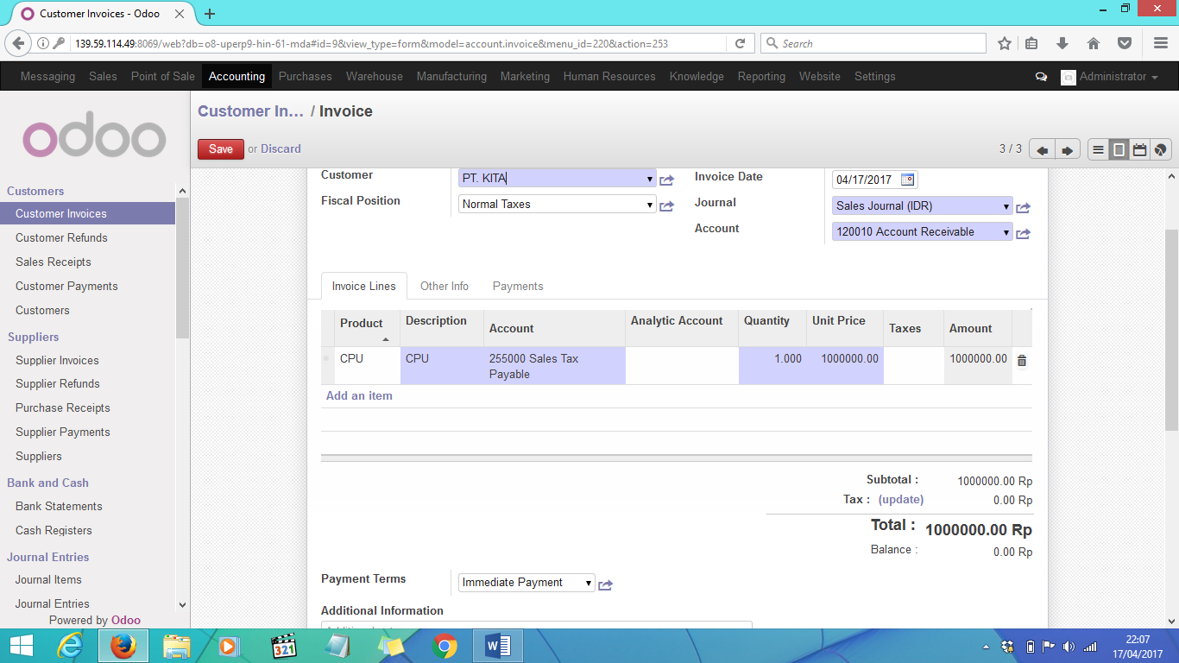
Task: Open the Fiscal Position external link icon
Action: pos(666,206)
